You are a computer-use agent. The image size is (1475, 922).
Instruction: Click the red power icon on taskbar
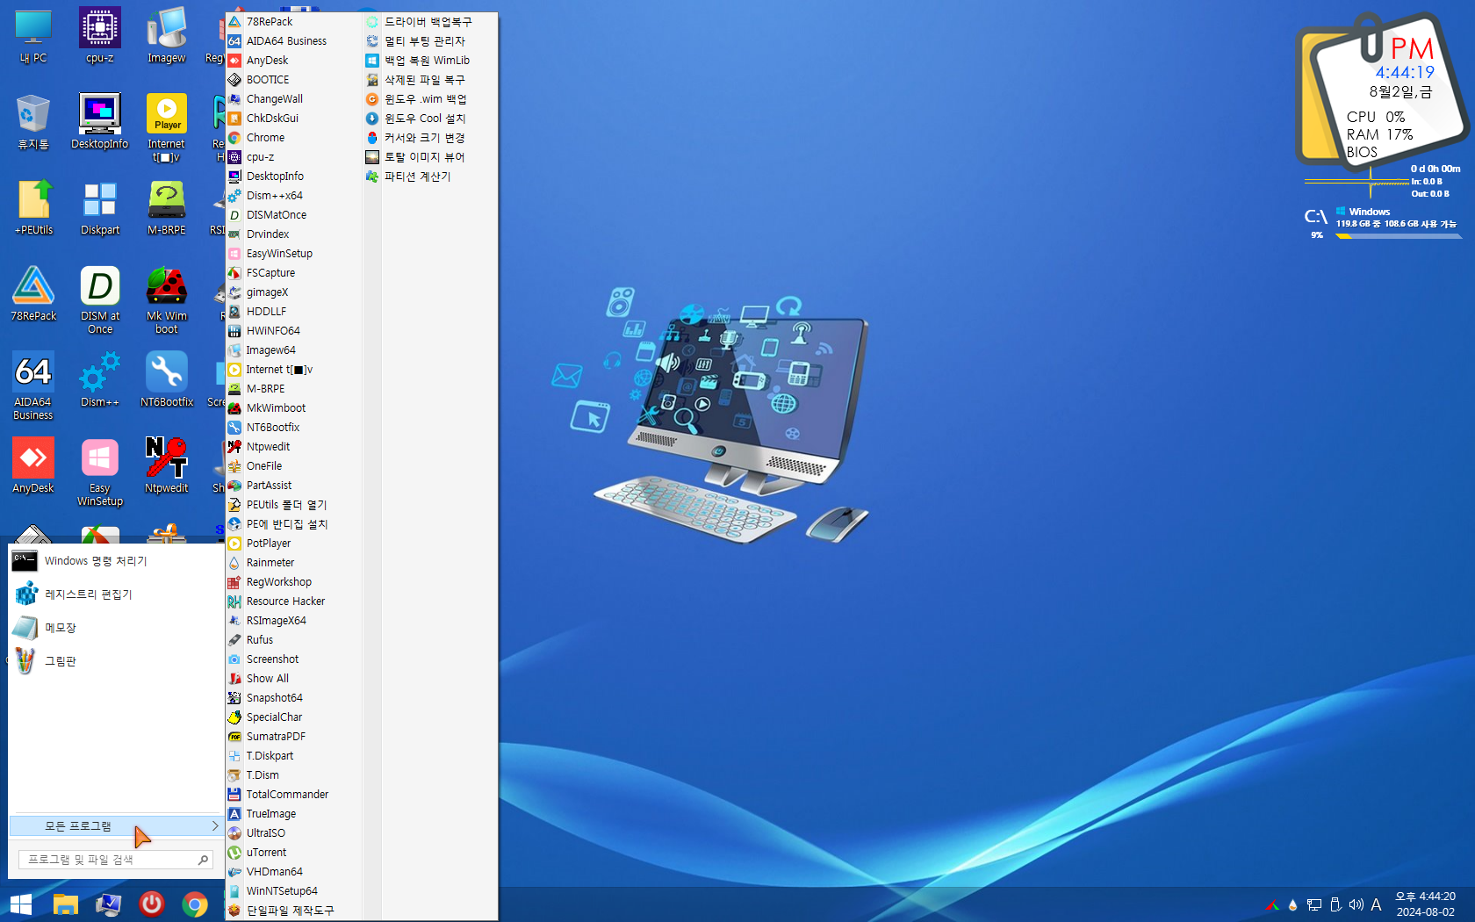[x=151, y=904]
